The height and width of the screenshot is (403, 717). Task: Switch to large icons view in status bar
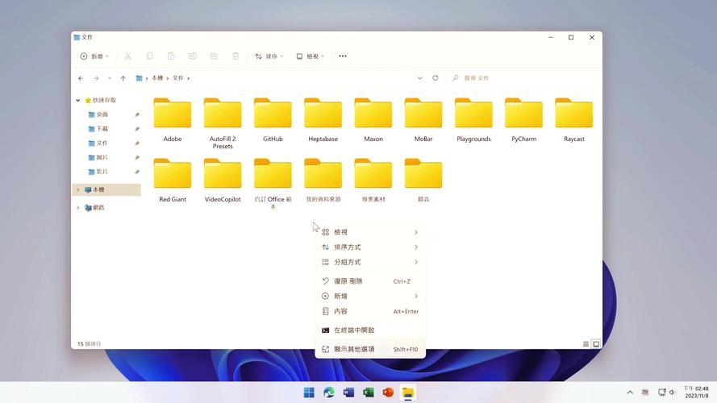[x=596, y=344]
